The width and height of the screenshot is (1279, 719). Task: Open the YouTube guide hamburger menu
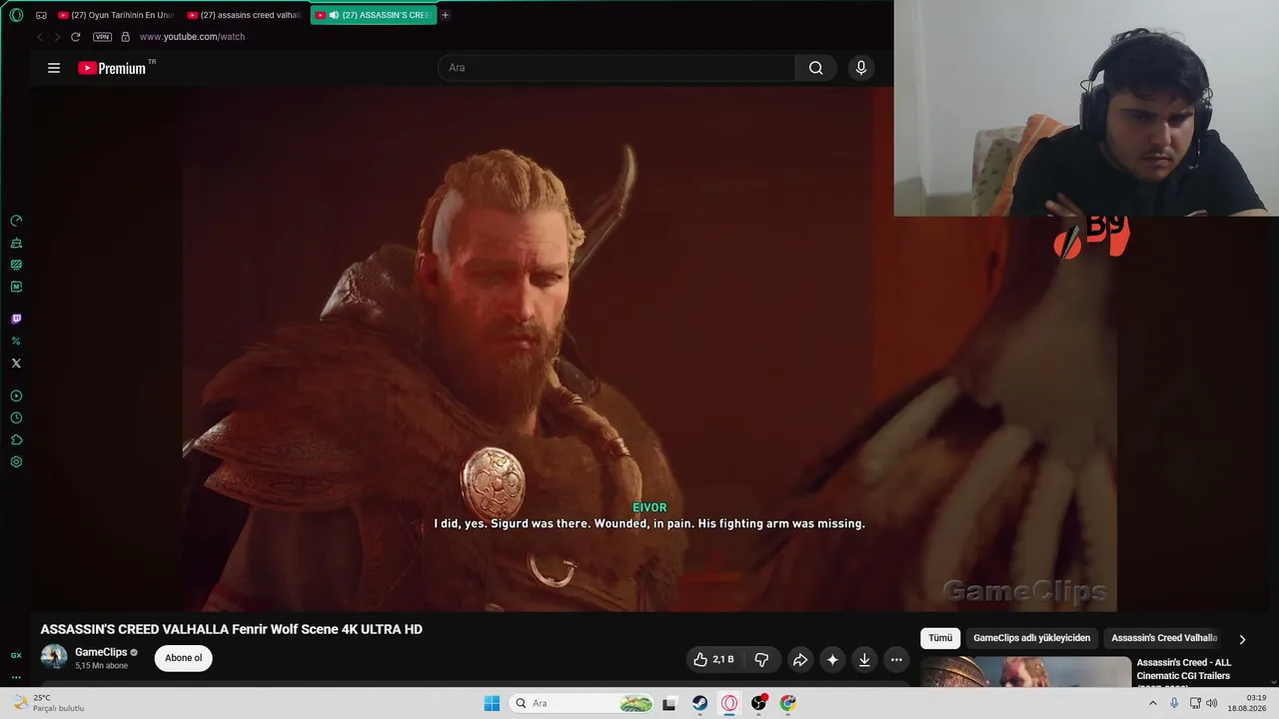click(54, 68)
